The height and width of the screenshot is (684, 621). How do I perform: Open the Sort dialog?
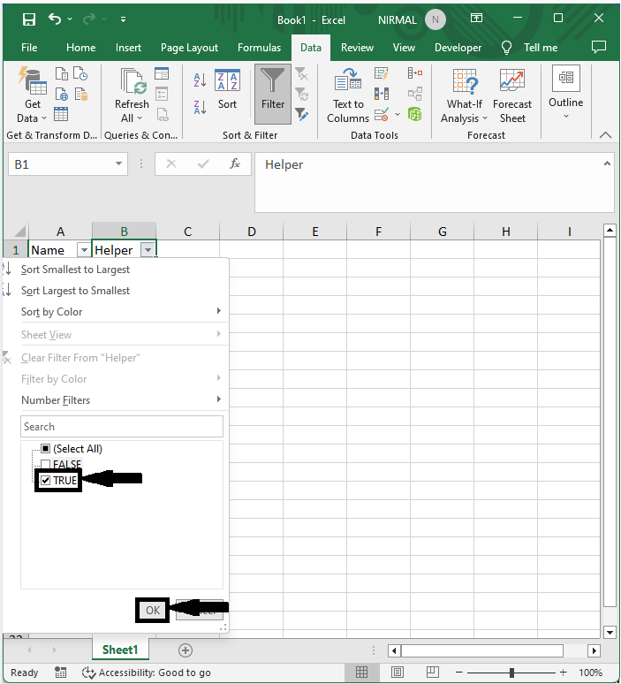click(x=227, y=90)
